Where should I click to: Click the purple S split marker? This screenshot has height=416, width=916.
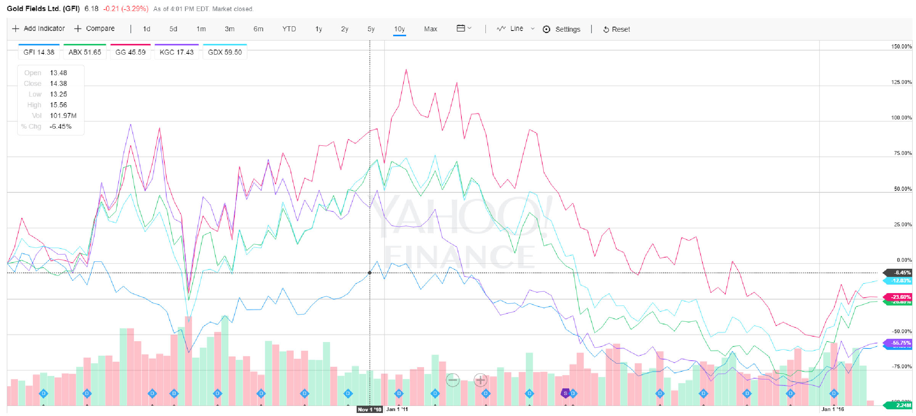[x=566, y=393]
